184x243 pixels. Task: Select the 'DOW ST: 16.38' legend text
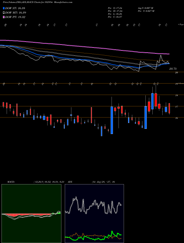15,8
